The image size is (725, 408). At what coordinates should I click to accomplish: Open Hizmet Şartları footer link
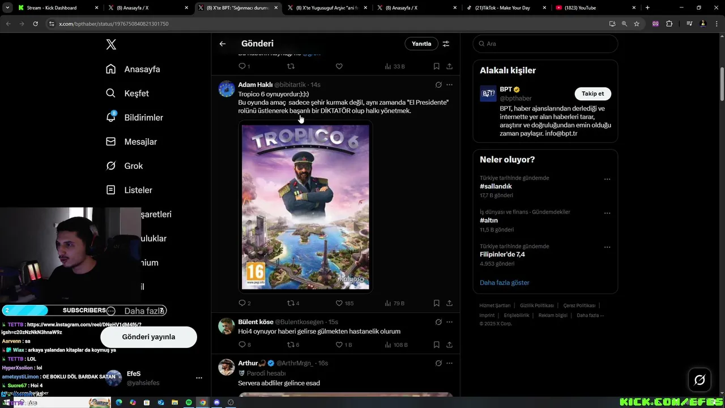point(495,305)
